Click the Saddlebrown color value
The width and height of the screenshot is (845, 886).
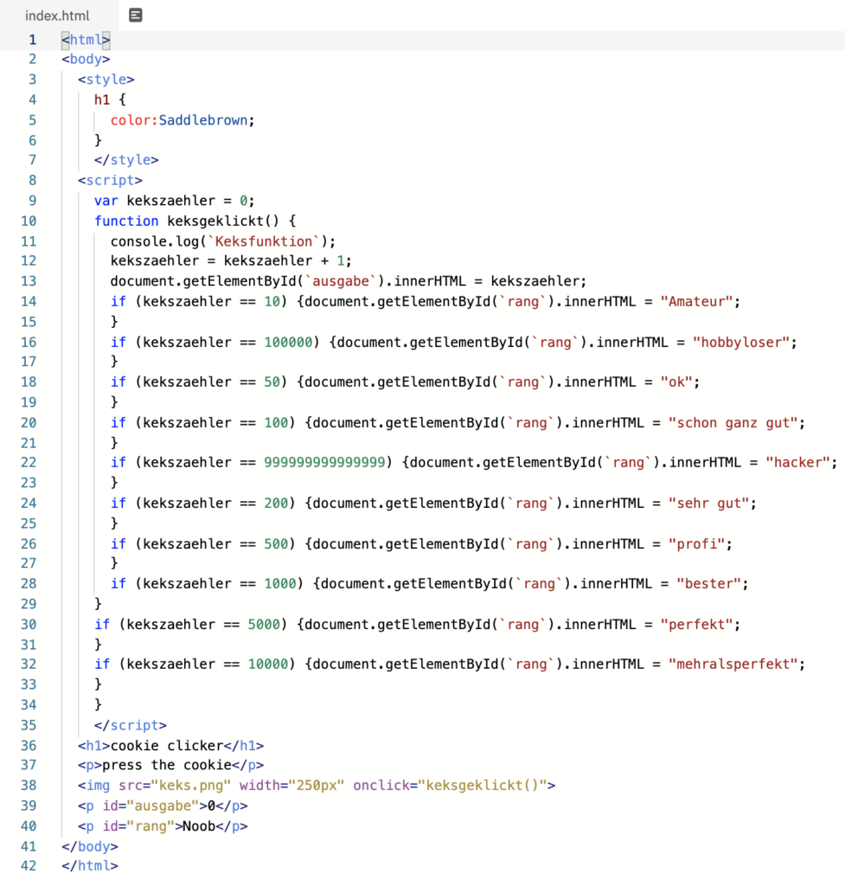point(203,120)
